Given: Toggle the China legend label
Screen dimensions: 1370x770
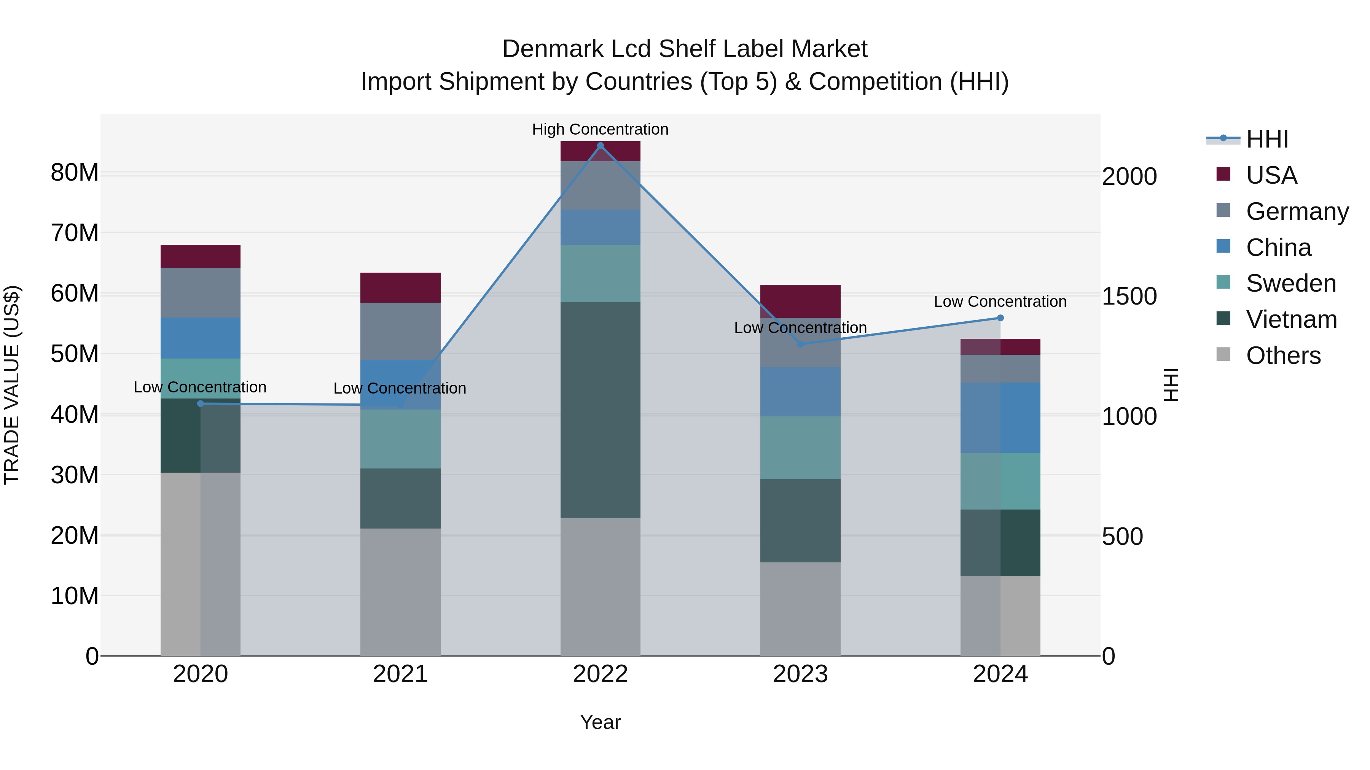Looking at the screenshot, I should 1279,248.
